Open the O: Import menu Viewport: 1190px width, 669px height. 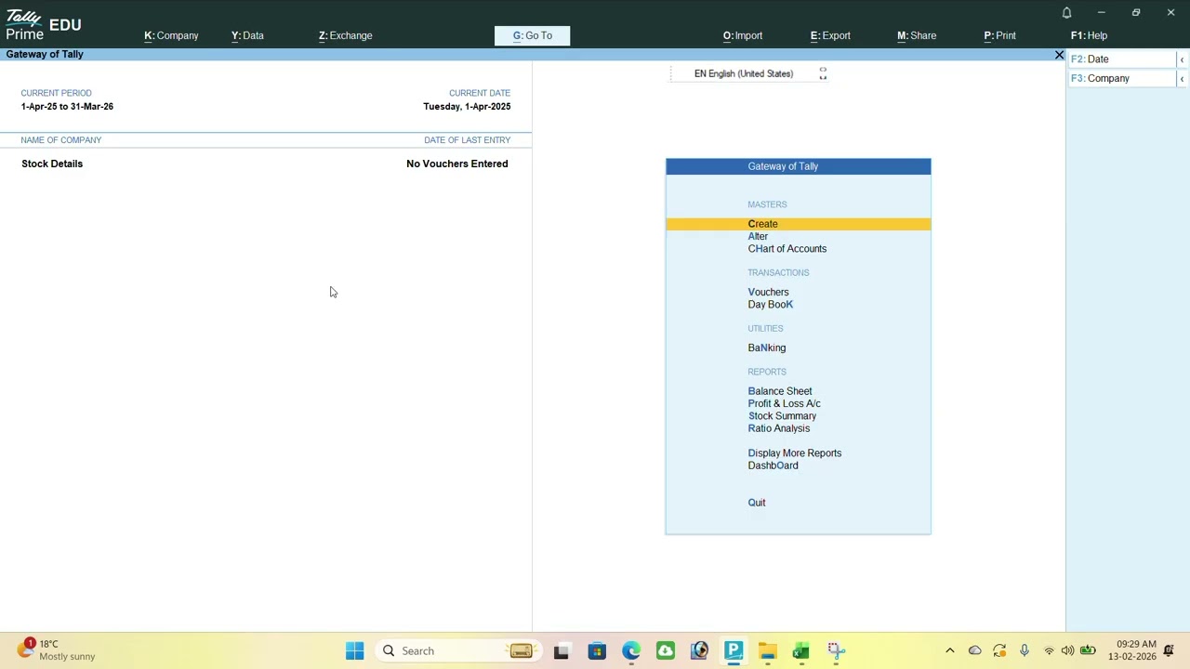[743, 35]
